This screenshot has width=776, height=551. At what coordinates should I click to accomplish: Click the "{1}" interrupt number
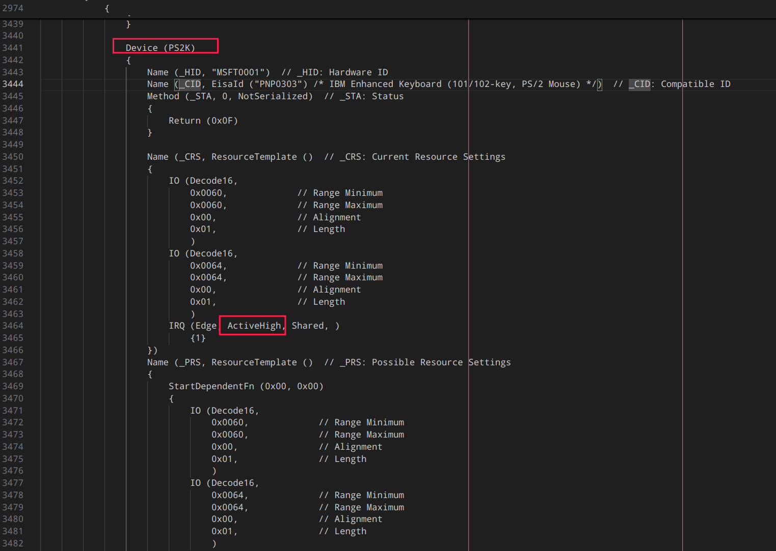click(198, 338)
